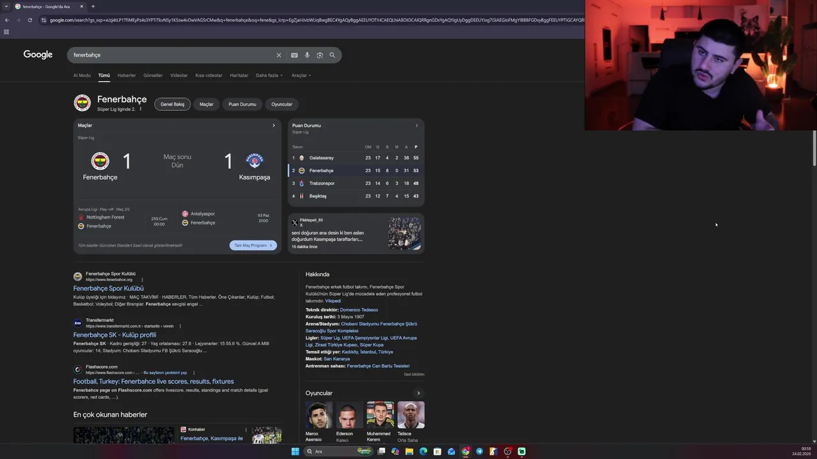Open the Fenerbahçe Spor Kulübü result link
The image size is (817, 459).
click(109, 289)
